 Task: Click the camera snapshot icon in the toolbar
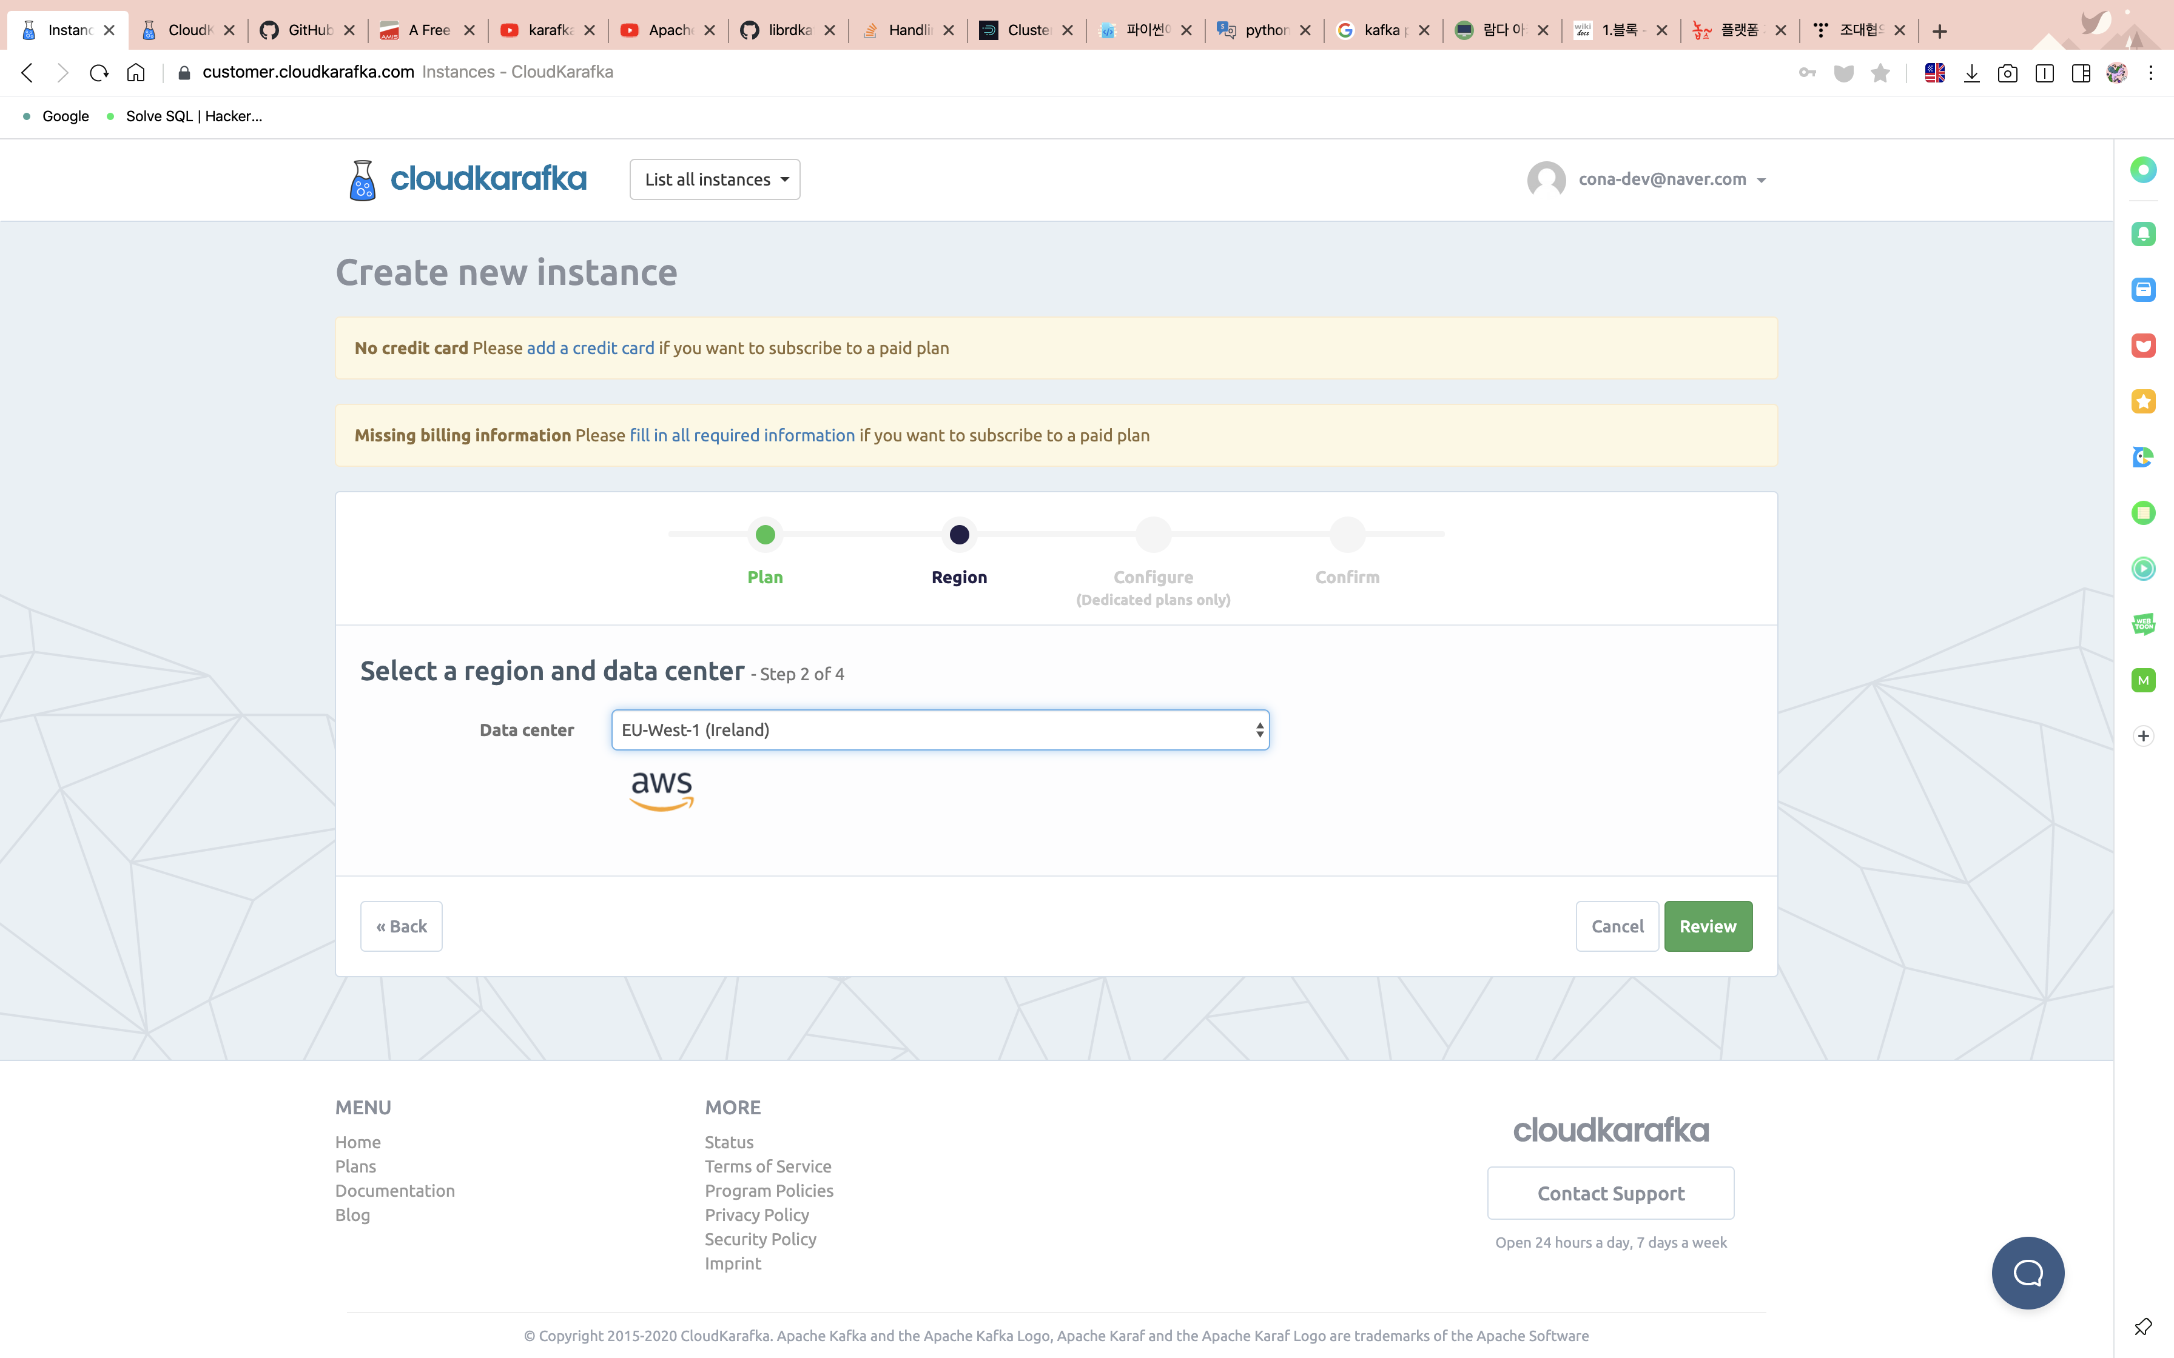(x=2008, y=73)
